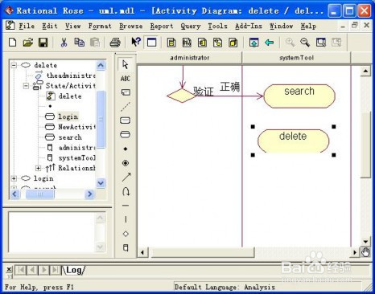The height and width of the screenshot is (294, 375).
Task: Copy the selection using the toolbar Copy icon
Action: [79, 43]
